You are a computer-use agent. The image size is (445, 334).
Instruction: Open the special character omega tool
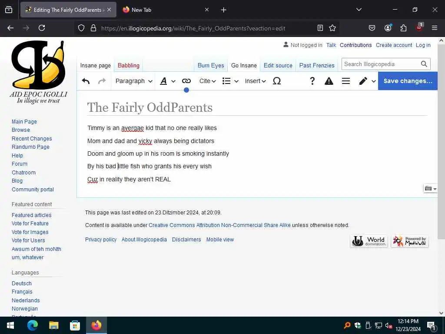pos(277,81)
